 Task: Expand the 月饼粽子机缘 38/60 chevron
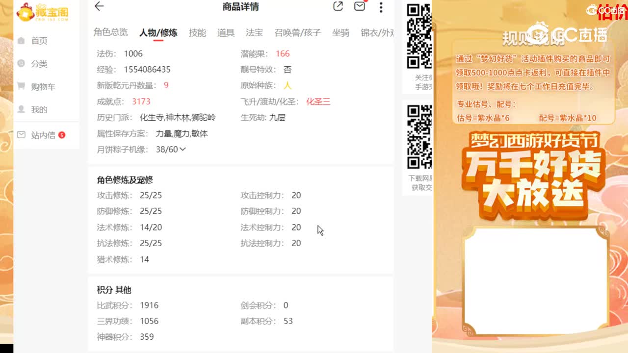tap(183, 149)
